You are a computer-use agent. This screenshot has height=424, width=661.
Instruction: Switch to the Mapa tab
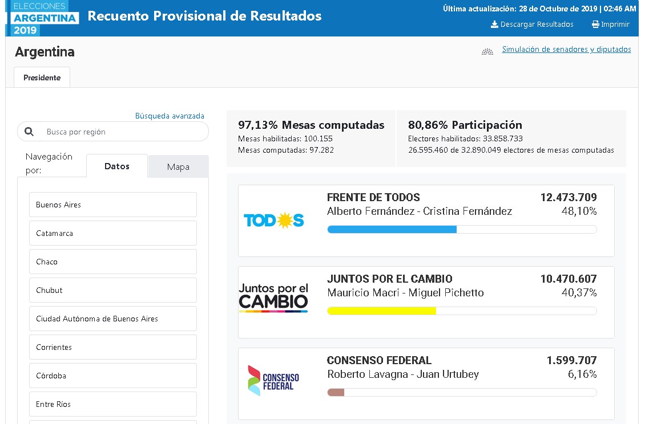178,167
